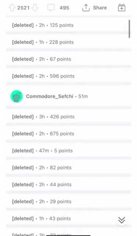
Task: Open Commodore_Sefchi's green avatar
Action: point(17,96)
